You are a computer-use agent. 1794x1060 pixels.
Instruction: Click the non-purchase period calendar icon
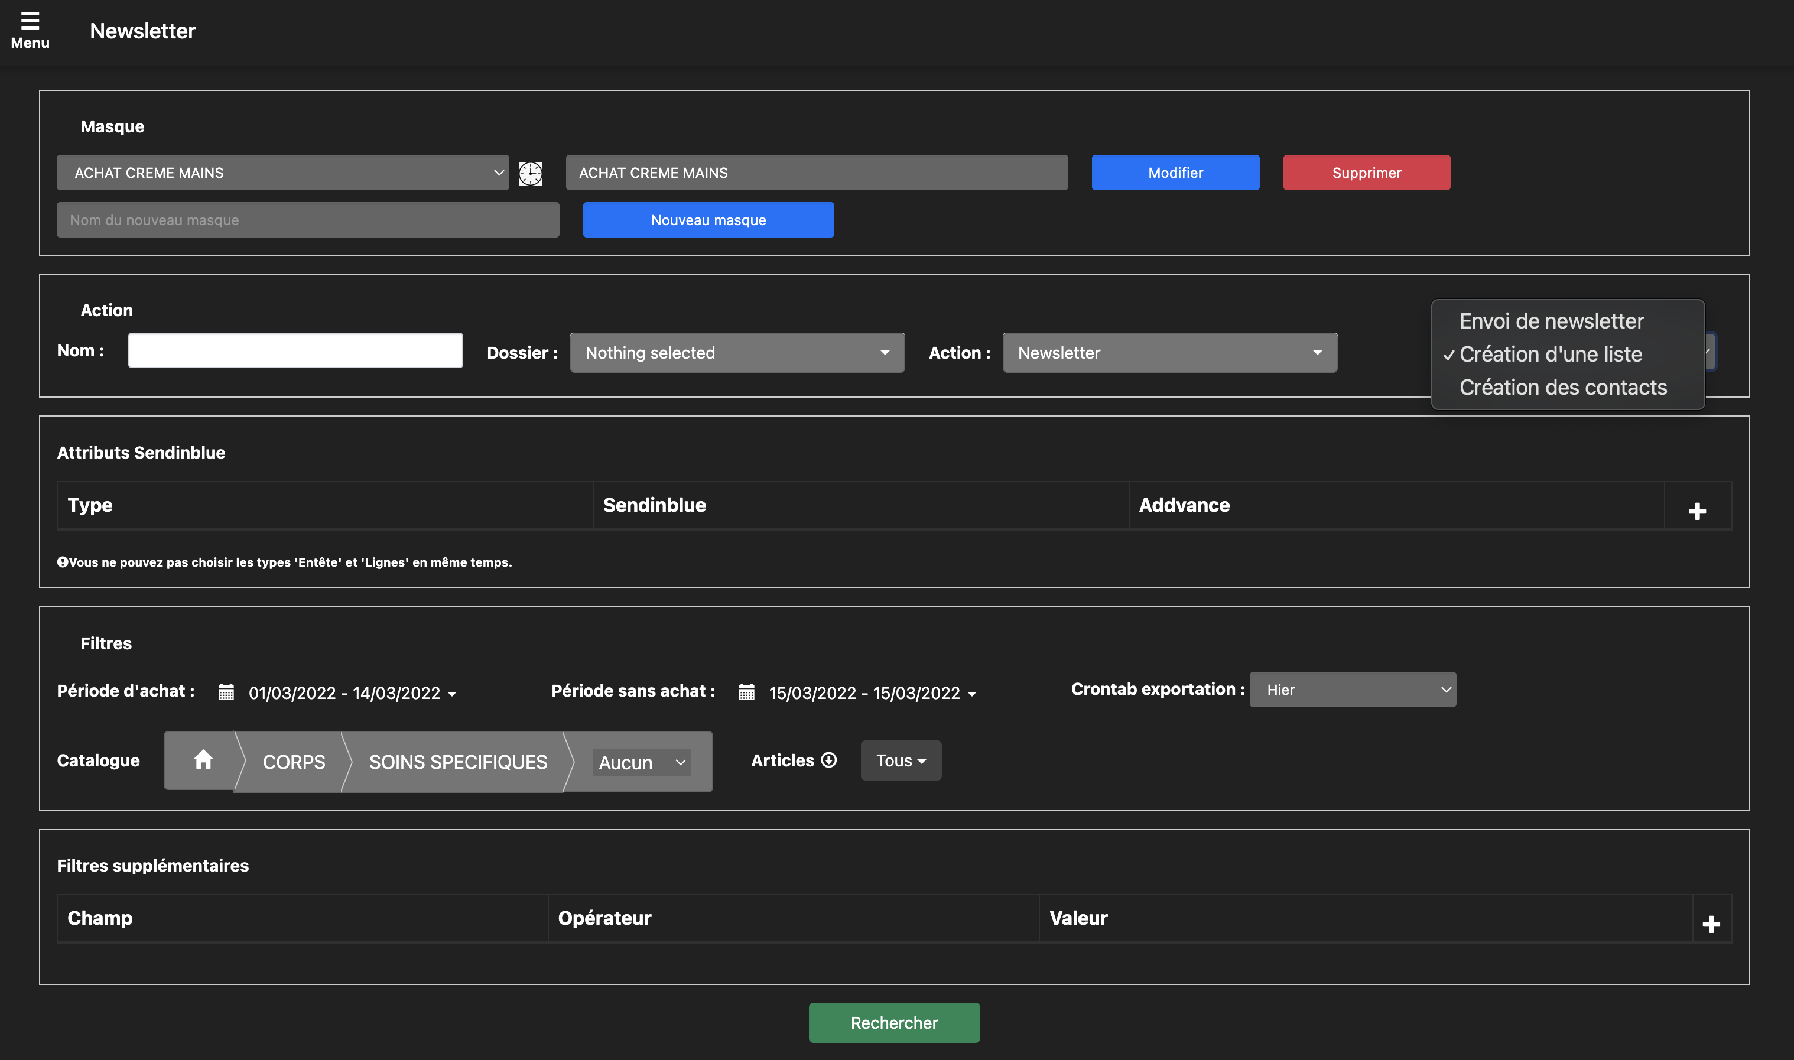click(x=746, y=691)
